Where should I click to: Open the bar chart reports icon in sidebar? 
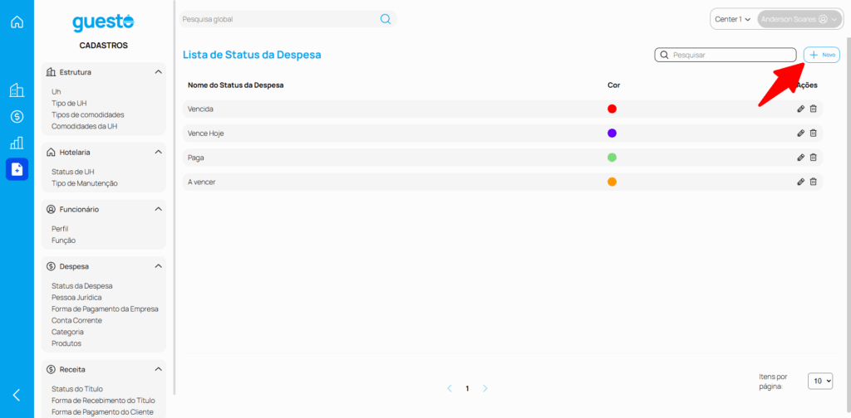(17, 143)
